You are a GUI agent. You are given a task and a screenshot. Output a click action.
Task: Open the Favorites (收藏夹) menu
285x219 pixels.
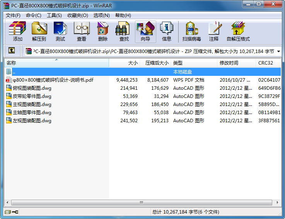click(x=78, y=15)
